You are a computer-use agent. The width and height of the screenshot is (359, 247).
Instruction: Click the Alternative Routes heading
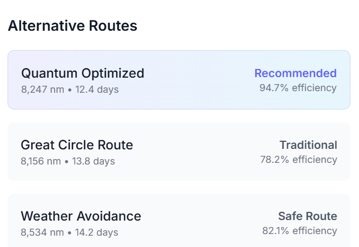coord(72,25)
